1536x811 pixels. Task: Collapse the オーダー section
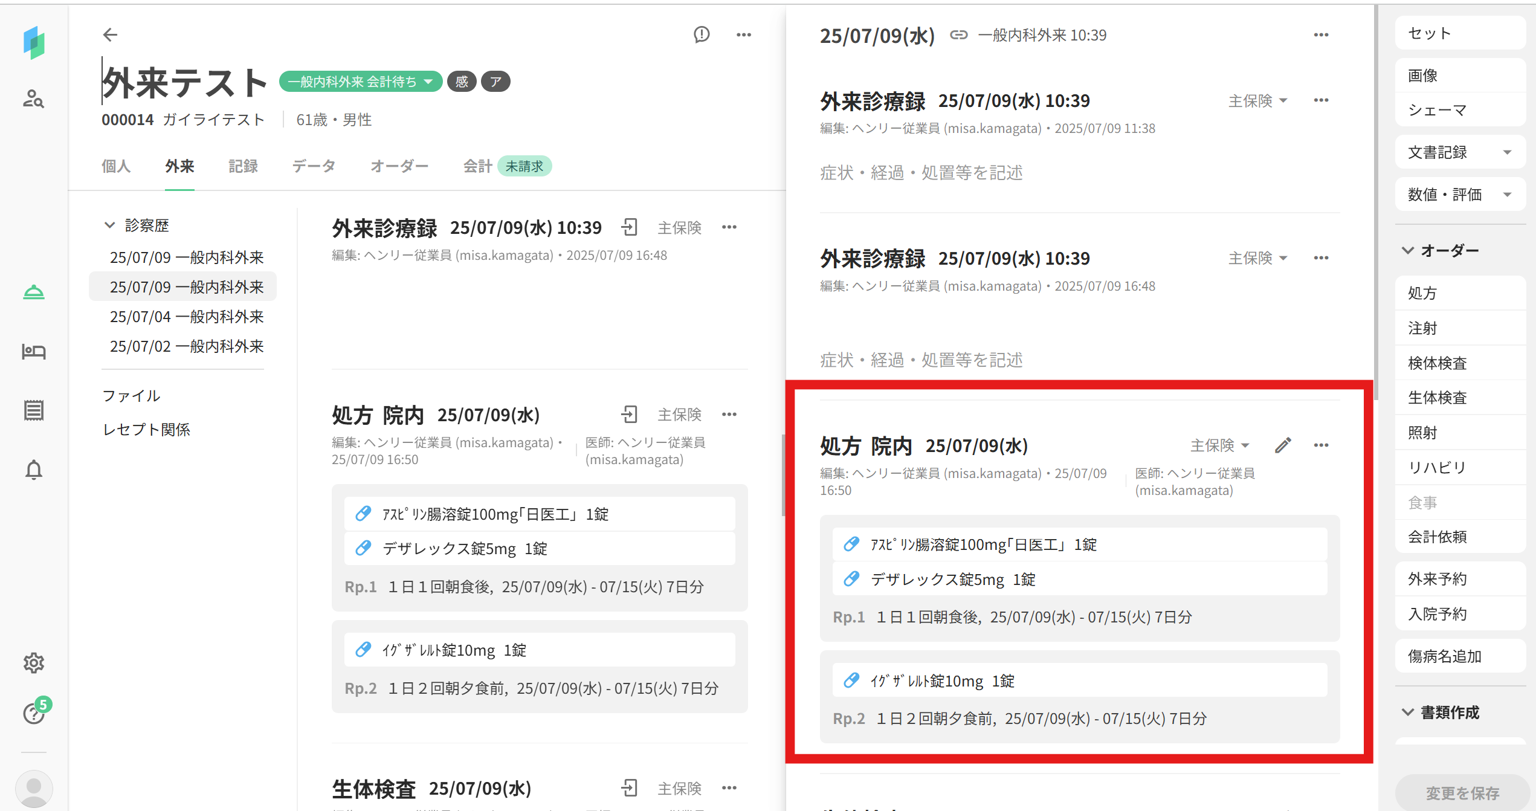pos(1408,250)
